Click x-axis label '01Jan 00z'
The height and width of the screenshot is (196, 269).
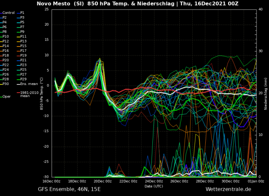[x=256, y=181]
